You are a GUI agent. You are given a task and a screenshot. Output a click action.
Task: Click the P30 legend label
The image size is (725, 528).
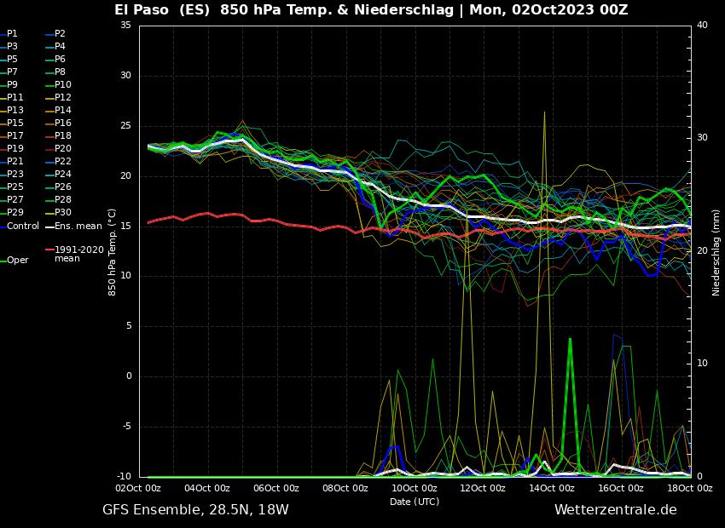(x=63, y=212)
